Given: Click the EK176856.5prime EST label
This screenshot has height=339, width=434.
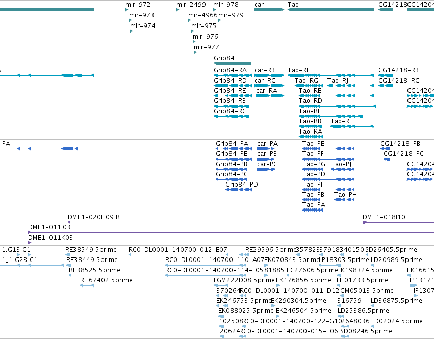Looking at the screenshot, I should point(304,280).
